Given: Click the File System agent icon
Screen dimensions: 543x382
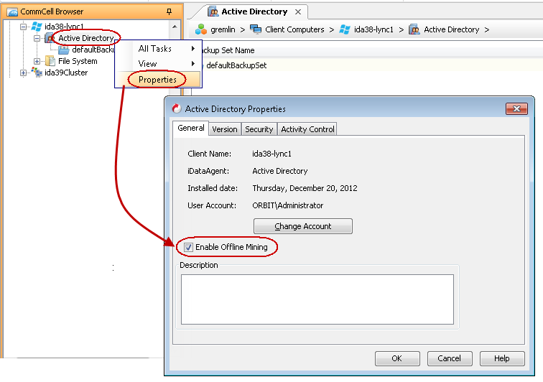Looking at the screenshot, I should tap(50, 61).
